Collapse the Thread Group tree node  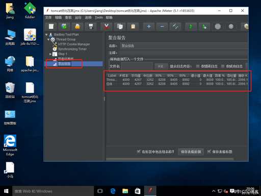[48, 39]
